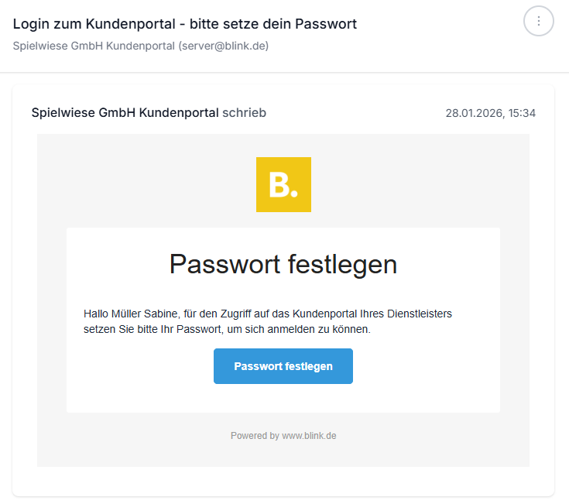Click the bold Spielwiese GmbH Kundenportal author name
The height and width of the screenshot is (504, 569).
pos(125,113)
